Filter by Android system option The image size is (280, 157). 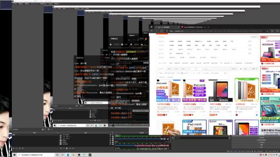point(179,53)
